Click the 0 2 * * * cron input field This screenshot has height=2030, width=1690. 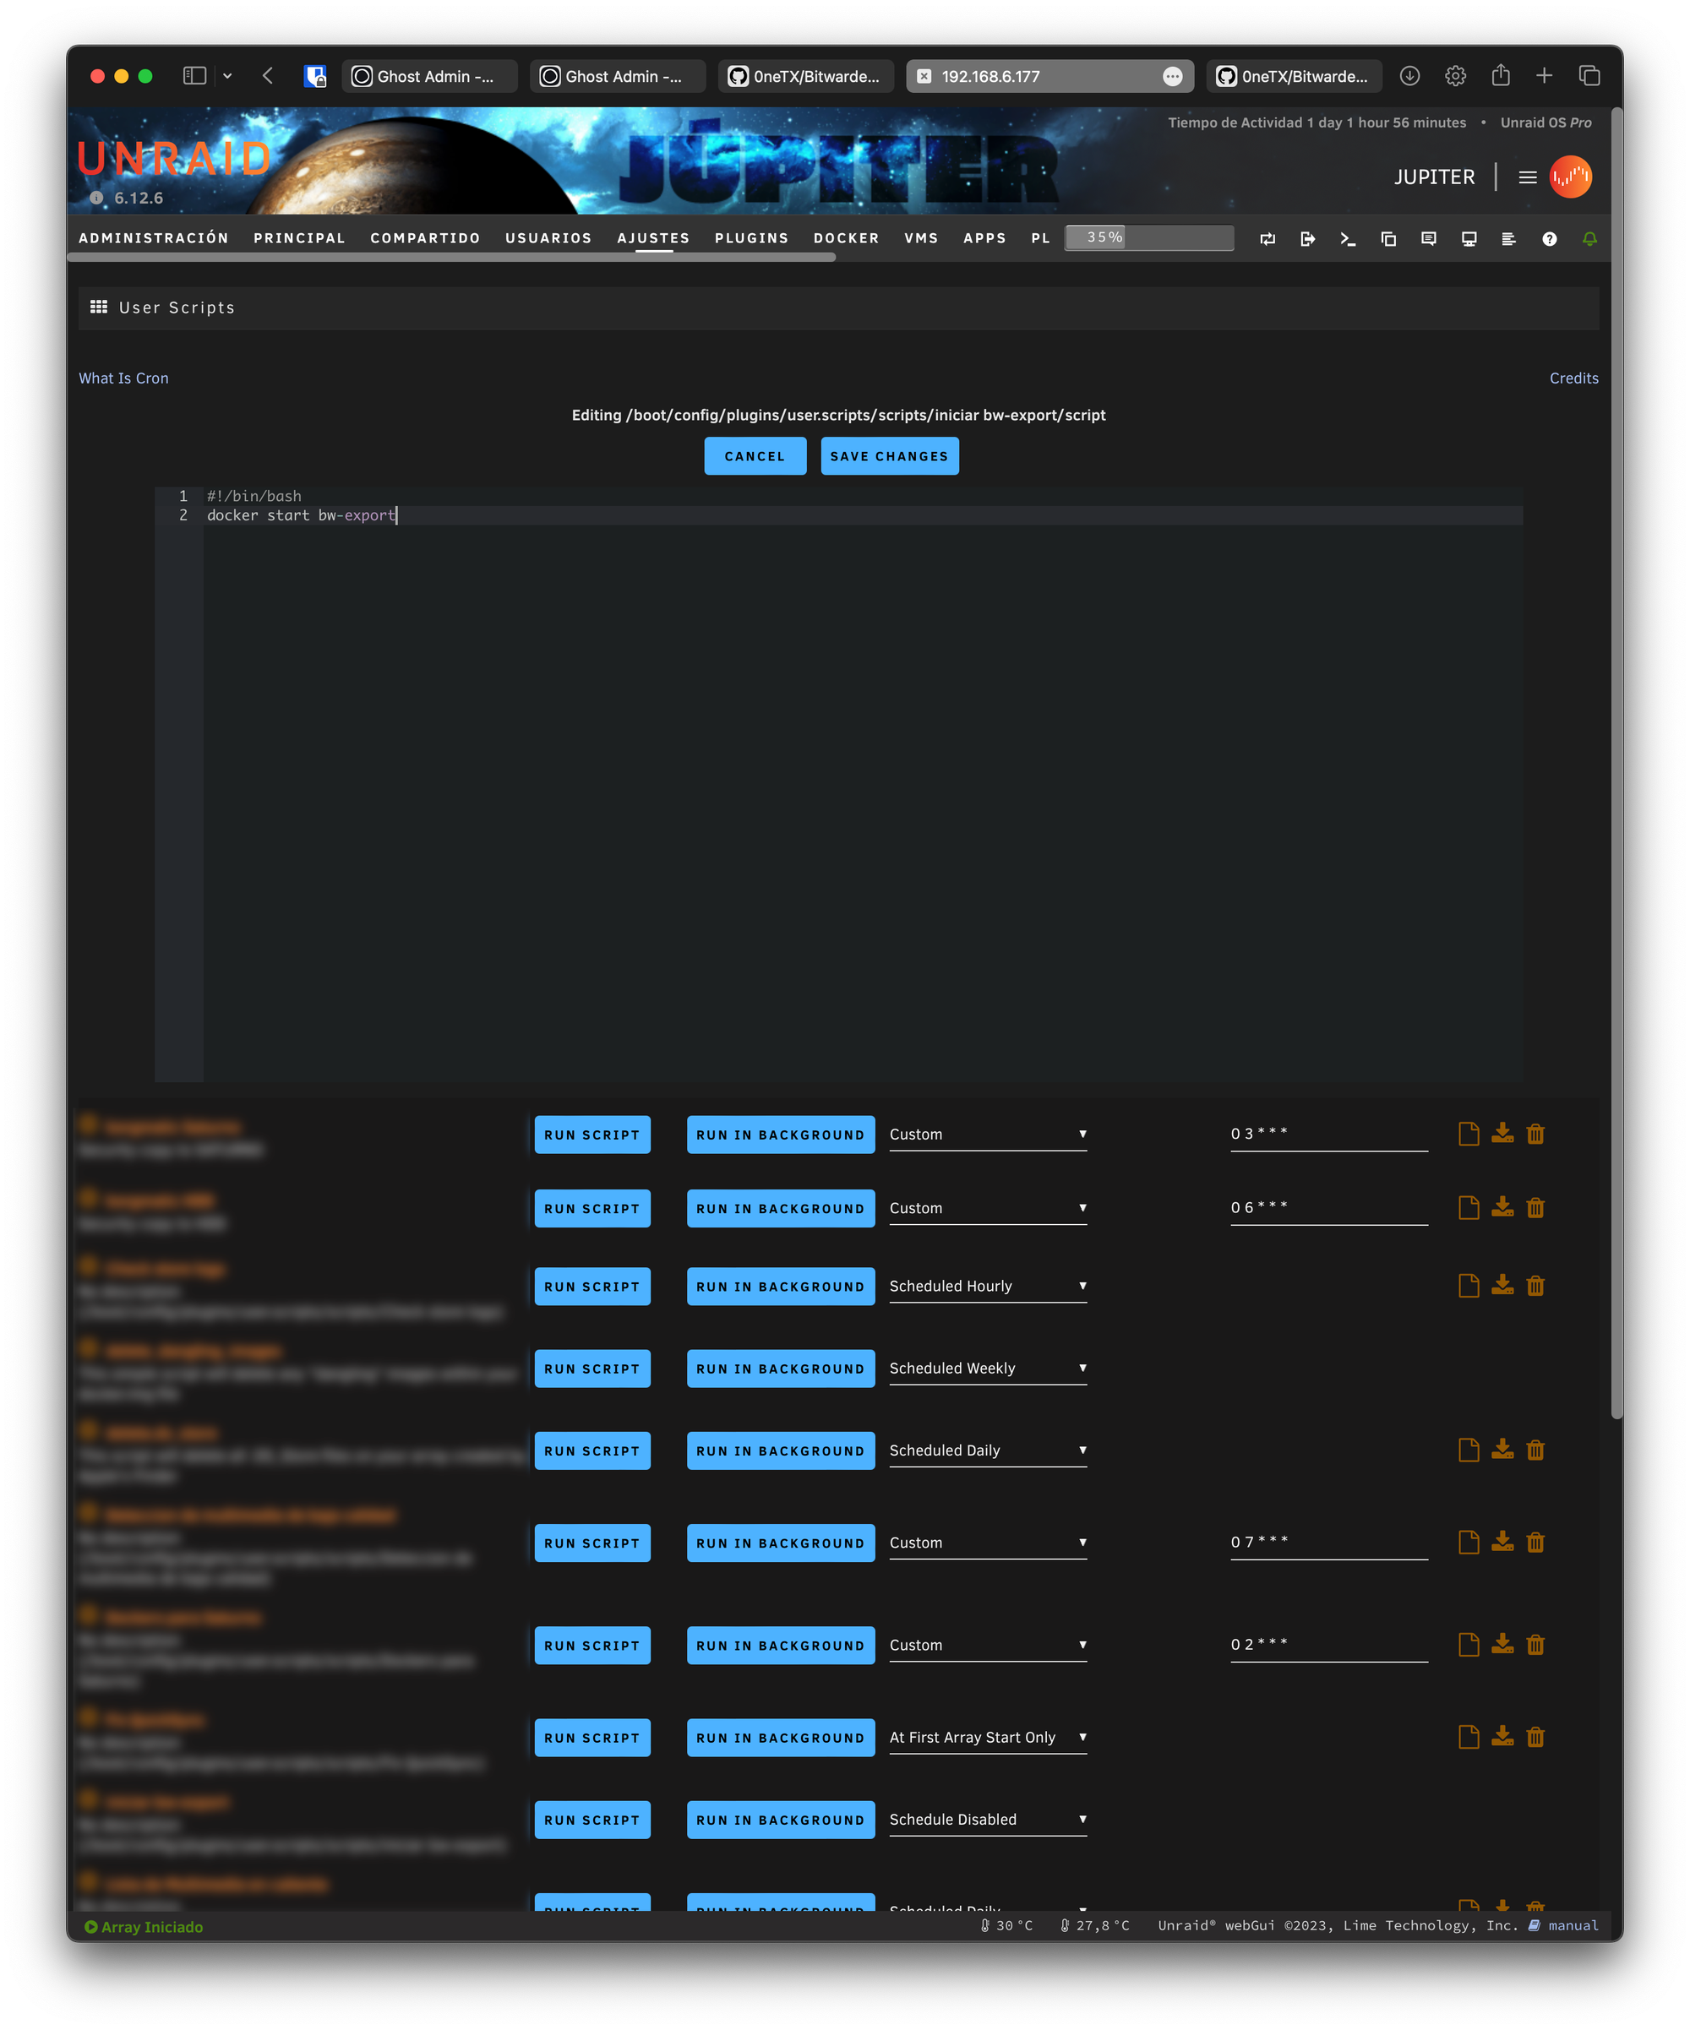coord(1328,1646)
